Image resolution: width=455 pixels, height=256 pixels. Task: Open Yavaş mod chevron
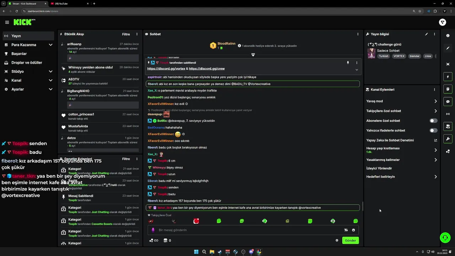[x=435, y=101]
